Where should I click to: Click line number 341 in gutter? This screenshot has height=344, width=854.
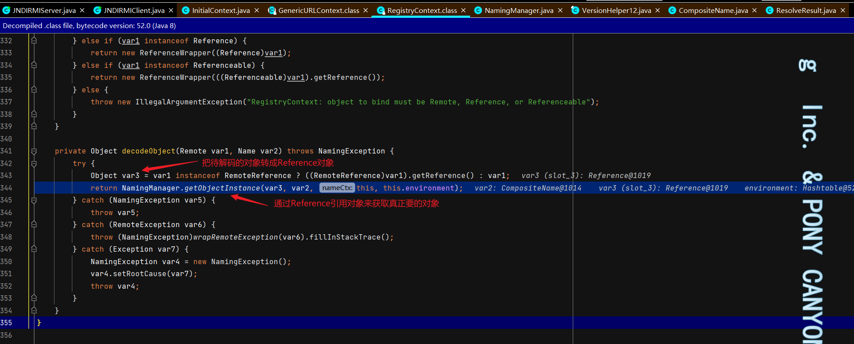[6, 151]
